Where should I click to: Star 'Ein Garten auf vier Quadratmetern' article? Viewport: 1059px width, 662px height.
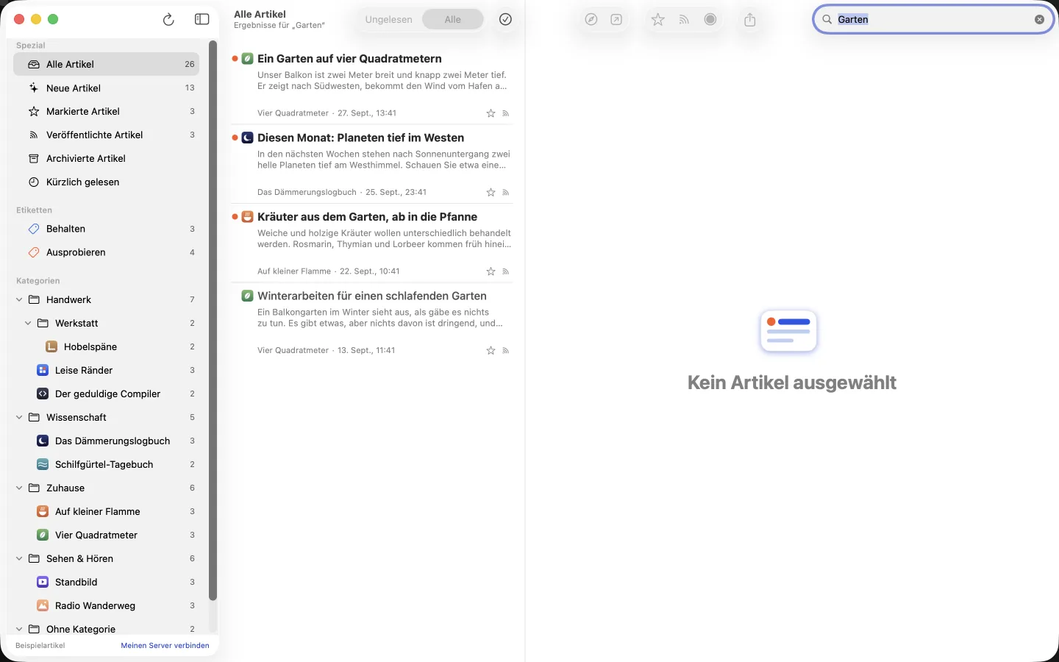coord(491,113)
